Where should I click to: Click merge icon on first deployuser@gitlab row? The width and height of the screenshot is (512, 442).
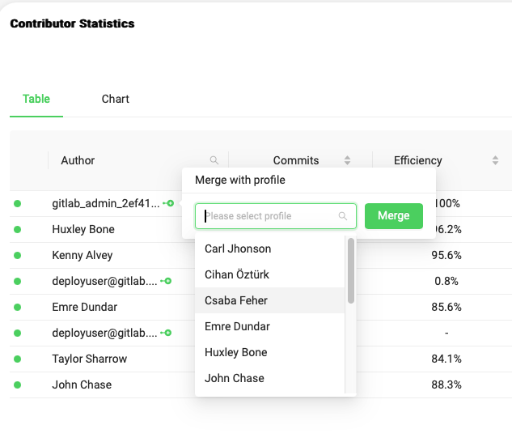[166, 281]
